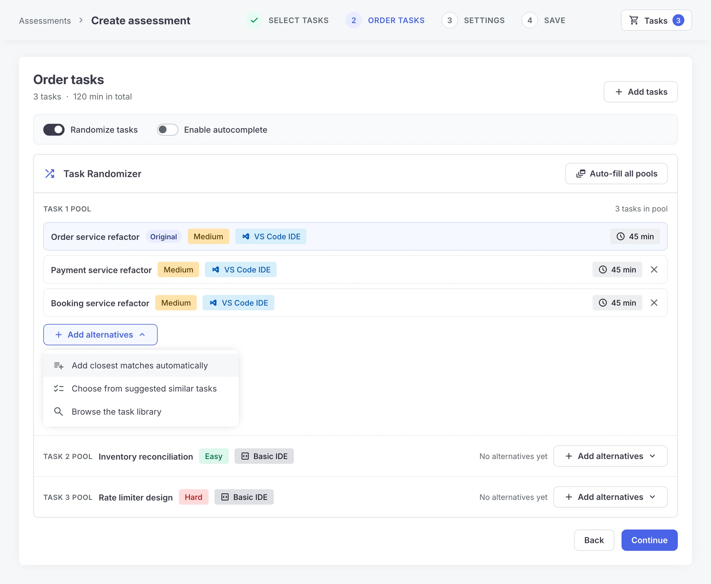Click Medium tag on Booking service refactor
711x584 pixels.
(x=176, y=303)
